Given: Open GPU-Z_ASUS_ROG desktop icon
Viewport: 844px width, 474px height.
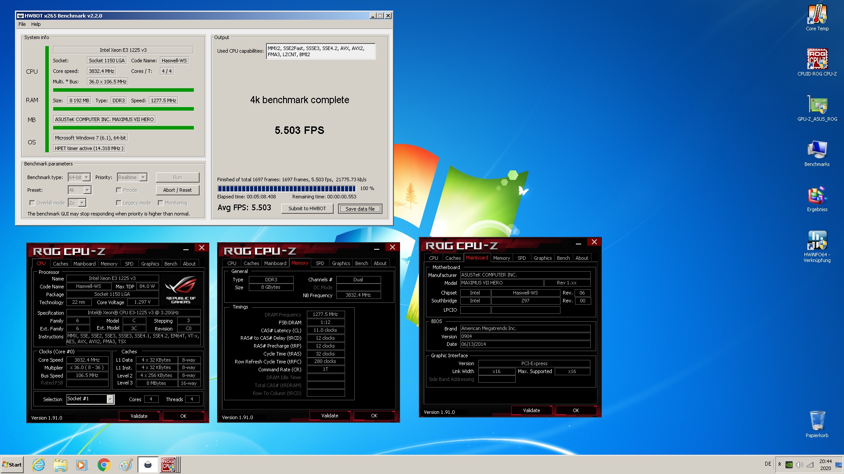Looking at the screenshot, I should (x=817, y=108).
